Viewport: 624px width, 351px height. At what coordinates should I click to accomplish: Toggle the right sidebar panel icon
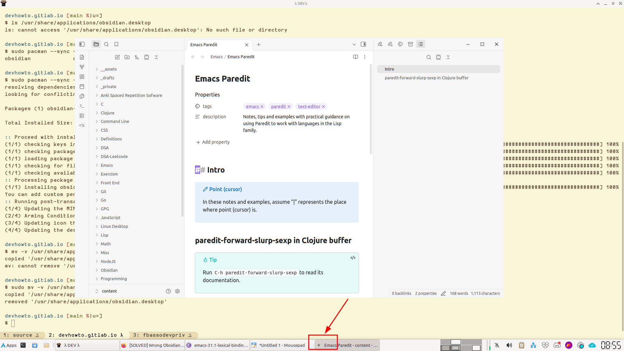click(x=363, y=44)
